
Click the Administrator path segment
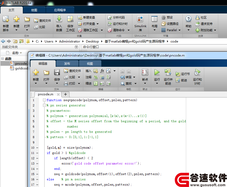click(x=69, y=41)
